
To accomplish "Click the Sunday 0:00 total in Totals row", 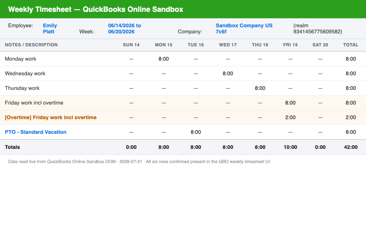I will [131, 147].
